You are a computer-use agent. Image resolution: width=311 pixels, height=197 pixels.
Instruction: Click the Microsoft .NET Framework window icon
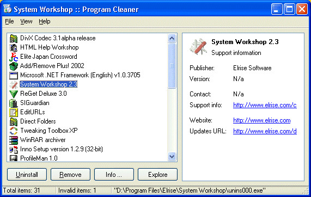[14, 75]
